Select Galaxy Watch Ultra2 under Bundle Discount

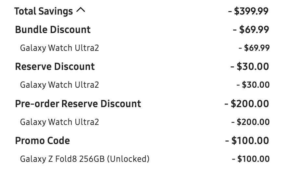tap(59, 48)
